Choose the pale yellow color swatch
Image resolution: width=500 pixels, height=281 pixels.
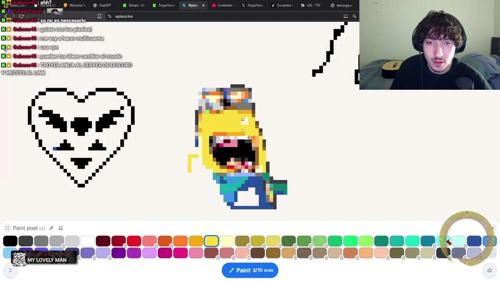click(227, 241)
